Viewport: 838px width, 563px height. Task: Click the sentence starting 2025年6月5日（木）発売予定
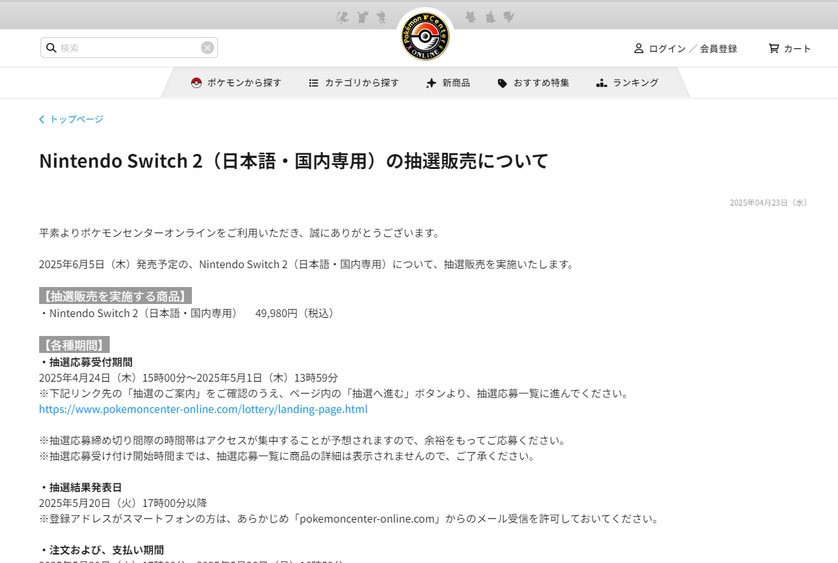pyautogui.click(x=307, y=264)
